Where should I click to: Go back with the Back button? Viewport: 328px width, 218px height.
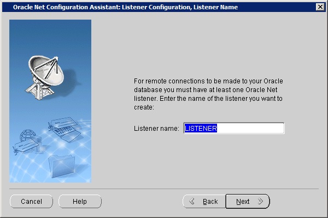point(204,201)
